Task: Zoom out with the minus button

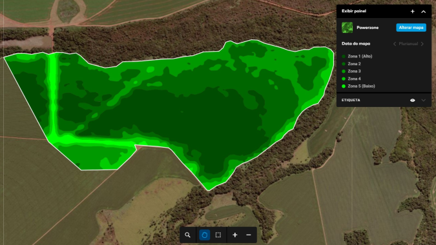Action: [249, 235]
